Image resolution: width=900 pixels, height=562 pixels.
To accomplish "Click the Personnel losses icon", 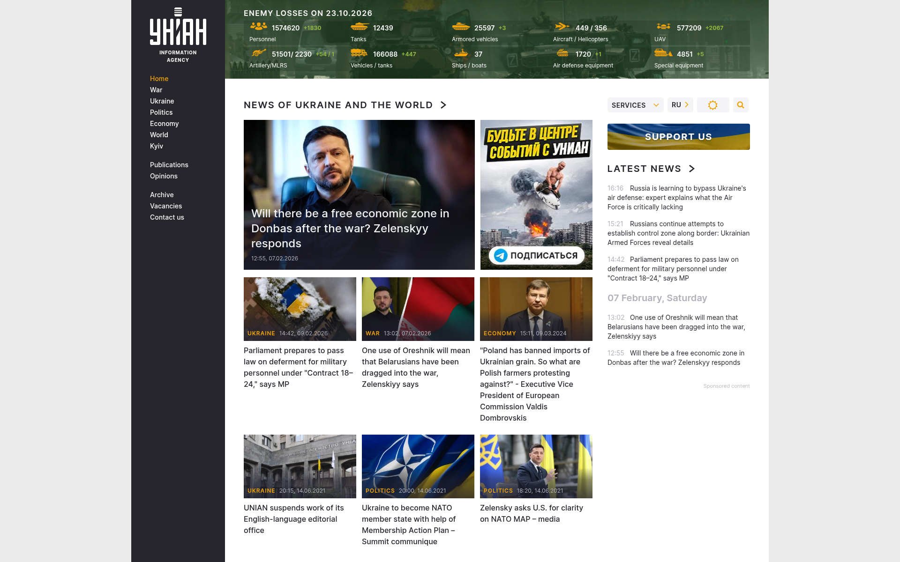I will 258,27.
